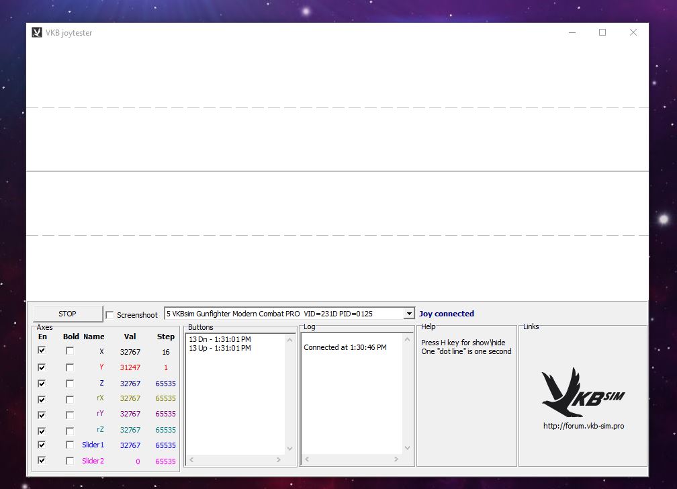Click Log panel scroll up arrow
The width and height of the screenshot is (677, 489).
click(x=407, y=339)
